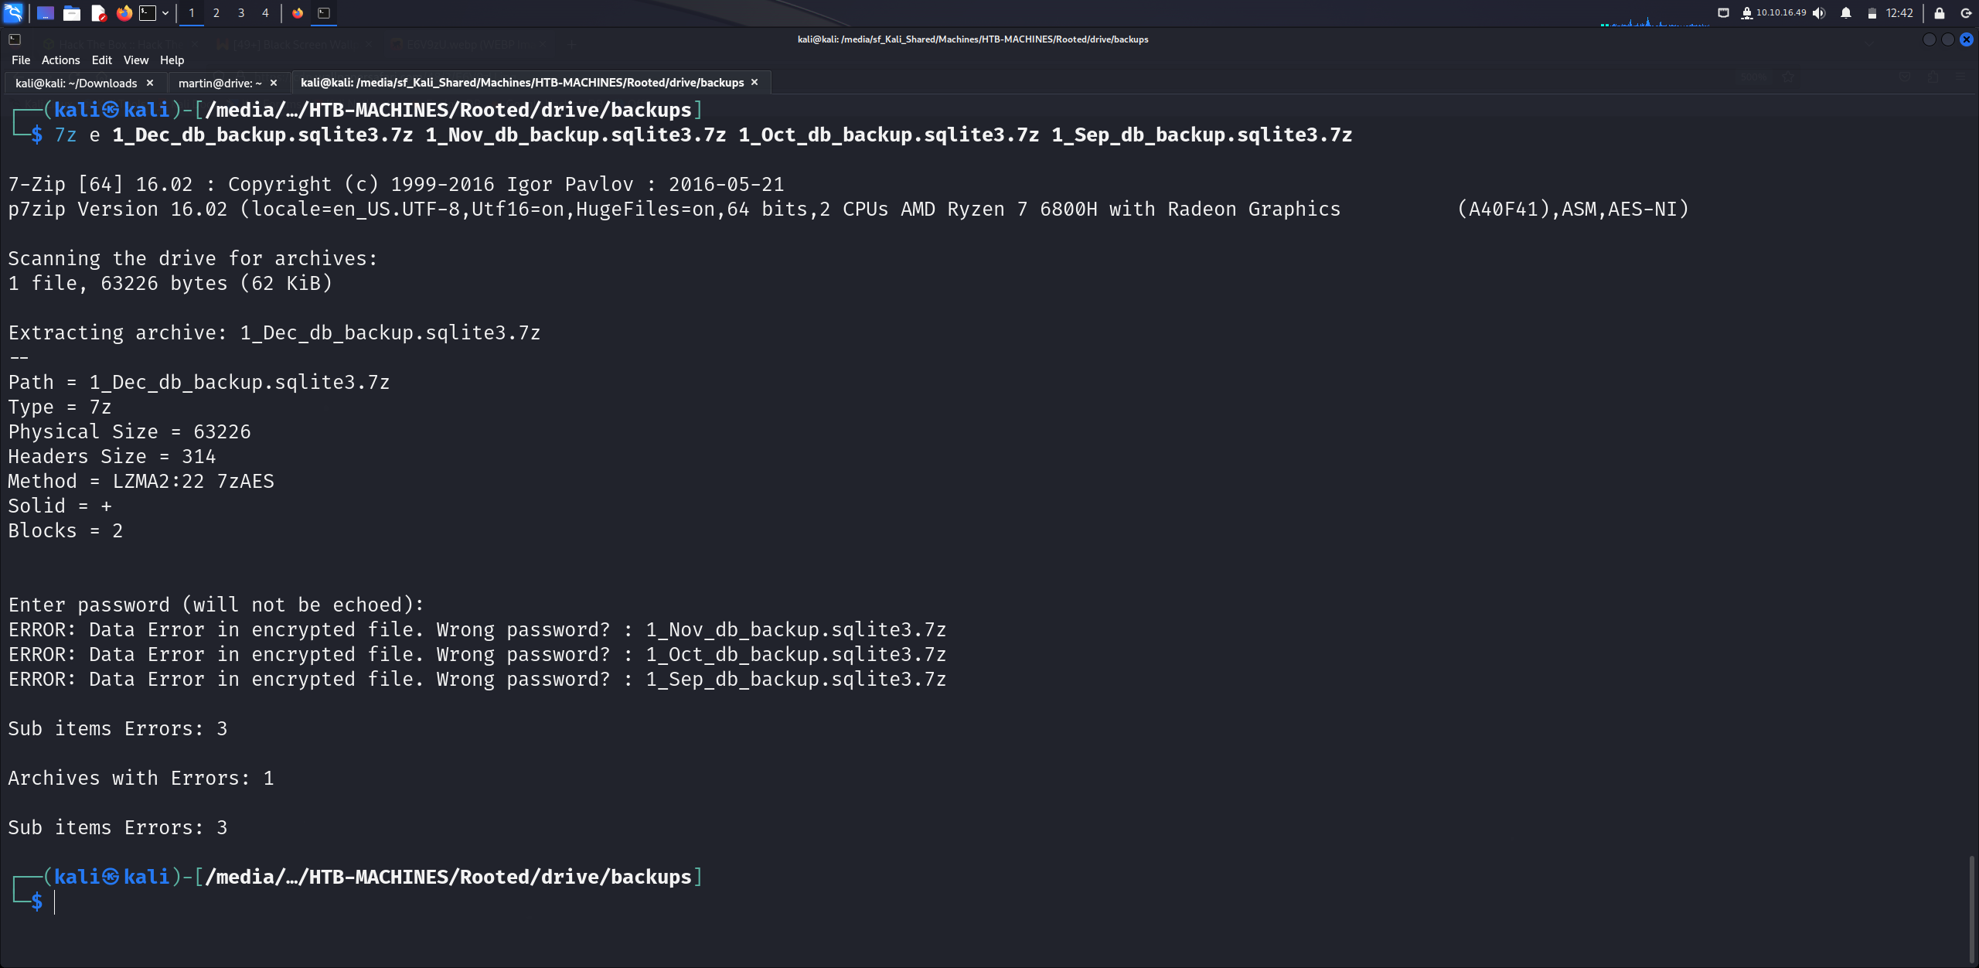Open the file manager launcher
This screenshot has width=1979, height=968.
point(72,13)
